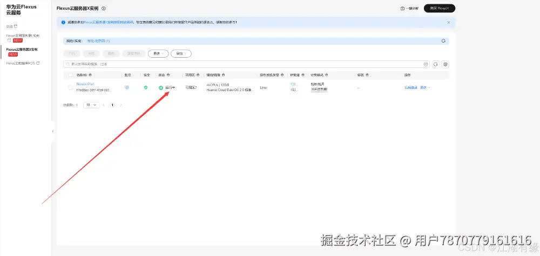Click the 121... public IP address link
Screen dimensions: 540x256
[294, 84]
